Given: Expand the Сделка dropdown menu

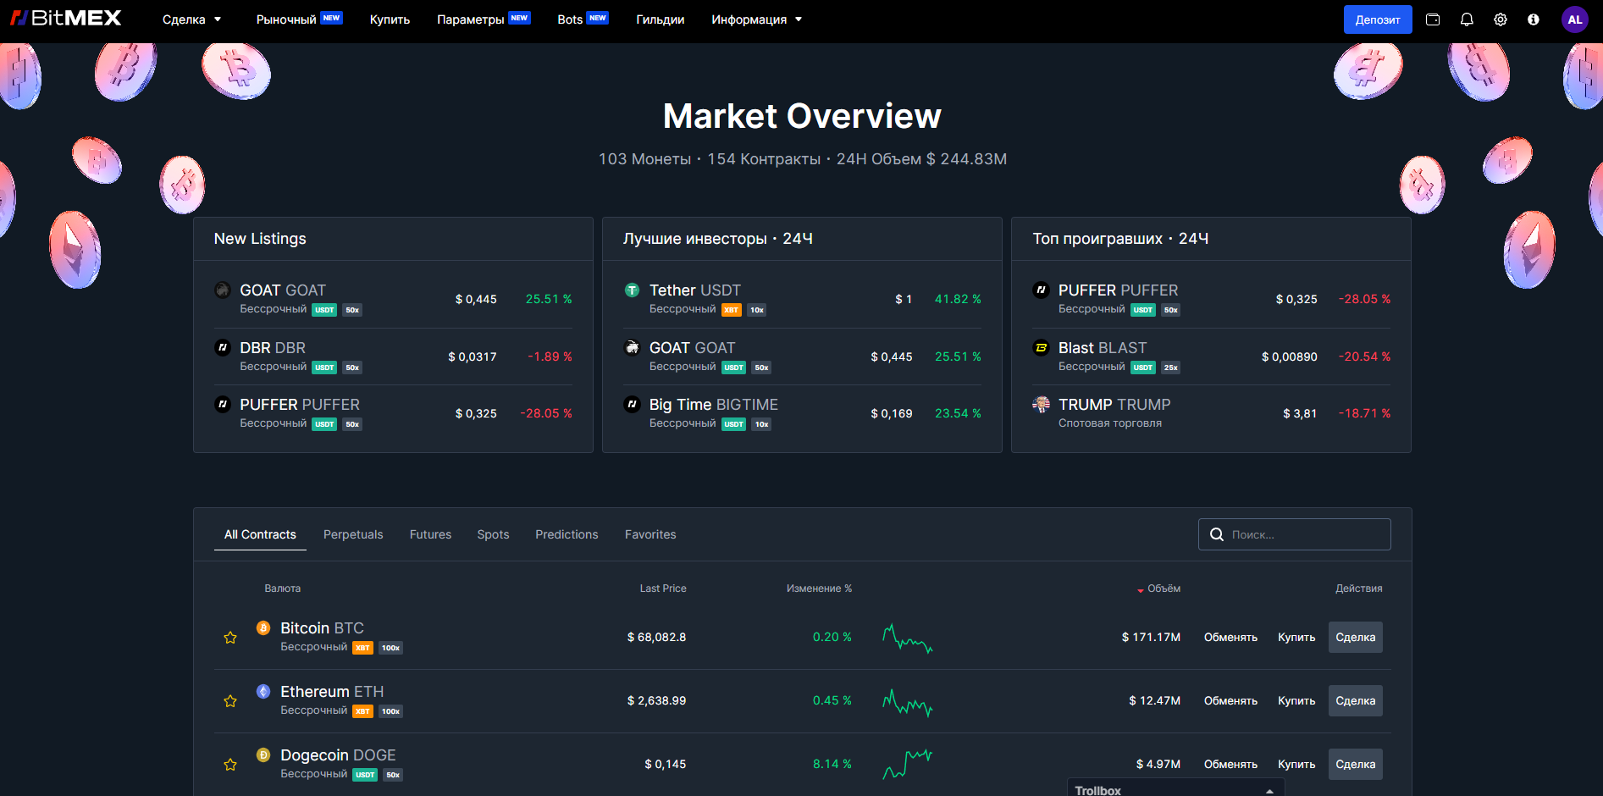Looking at the screenshot, I should pyautogui.click(x=192, y=19).
